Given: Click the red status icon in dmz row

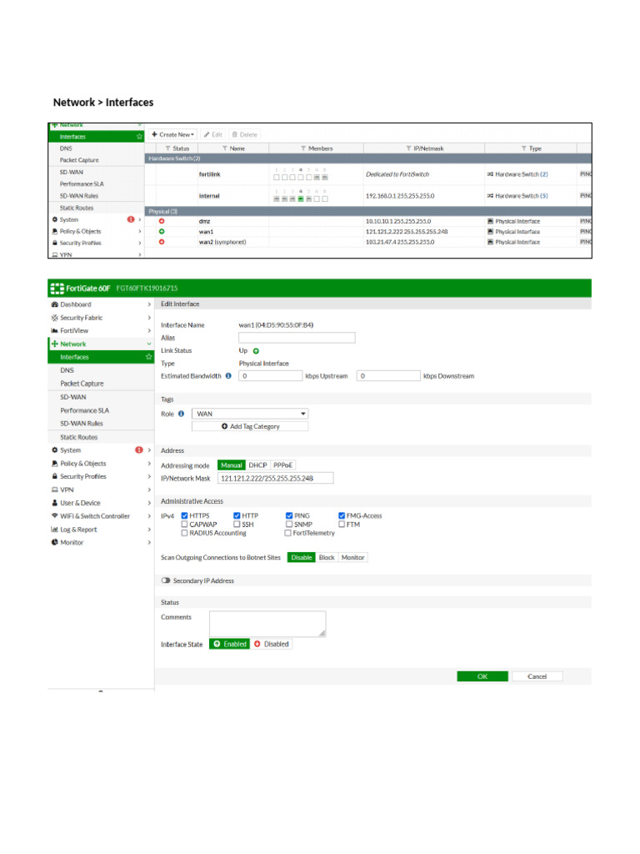Looking at the screenshot, I should click(162, 221).
